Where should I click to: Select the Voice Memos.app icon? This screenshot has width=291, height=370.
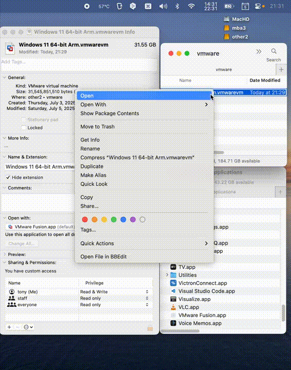click(173, 323)
